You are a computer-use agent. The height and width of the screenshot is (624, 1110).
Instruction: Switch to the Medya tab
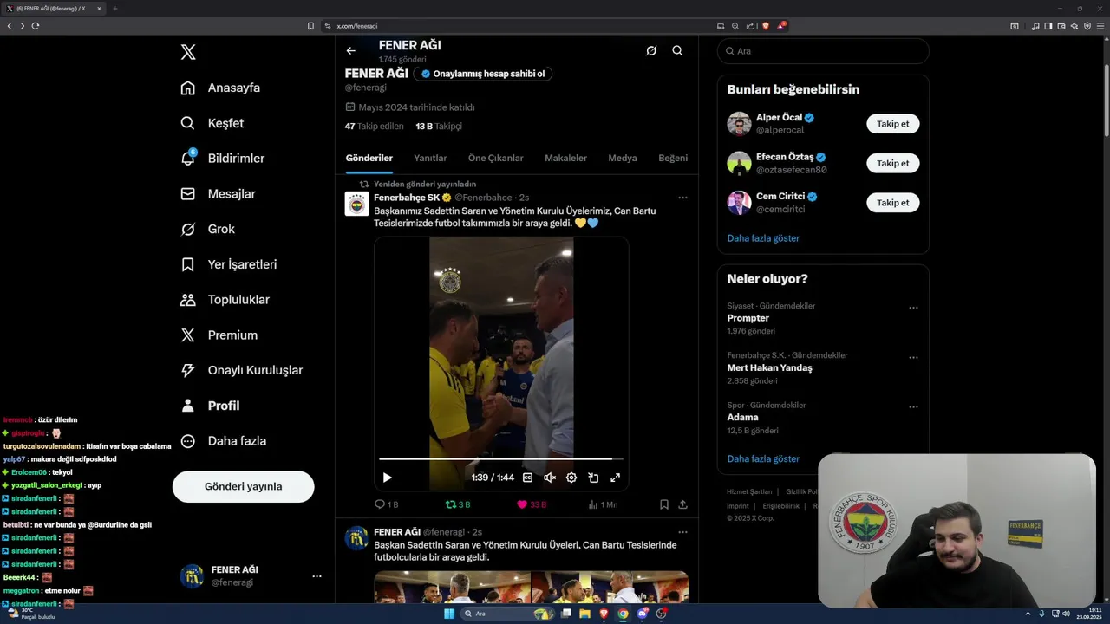[x=623, y=158]
